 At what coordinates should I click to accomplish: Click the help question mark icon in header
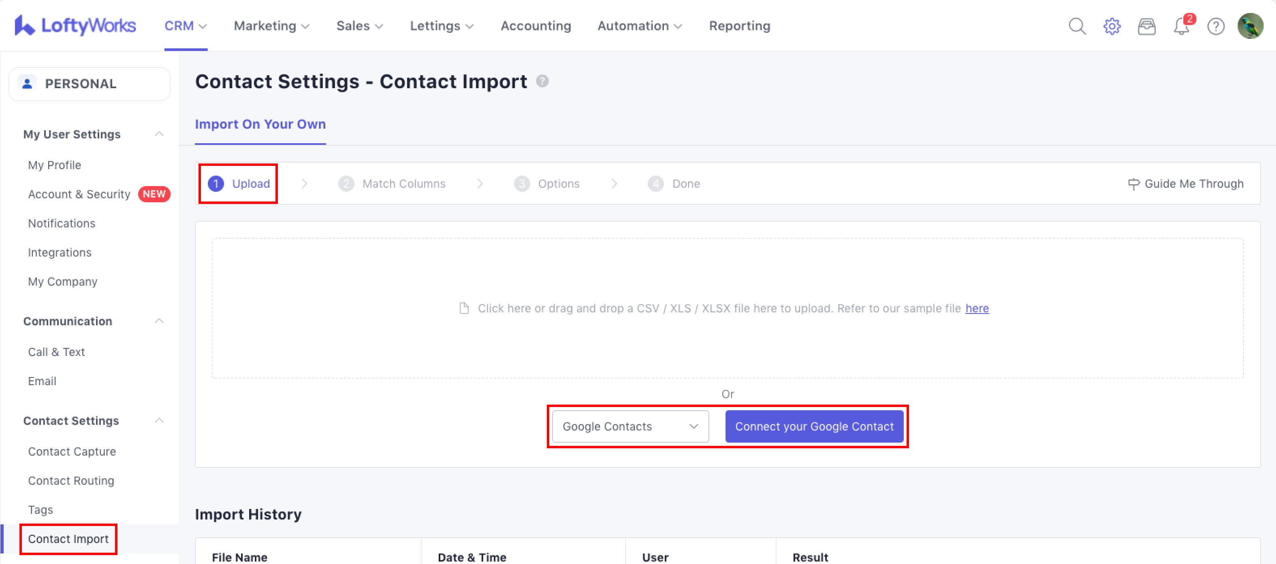click(1216, 26)
